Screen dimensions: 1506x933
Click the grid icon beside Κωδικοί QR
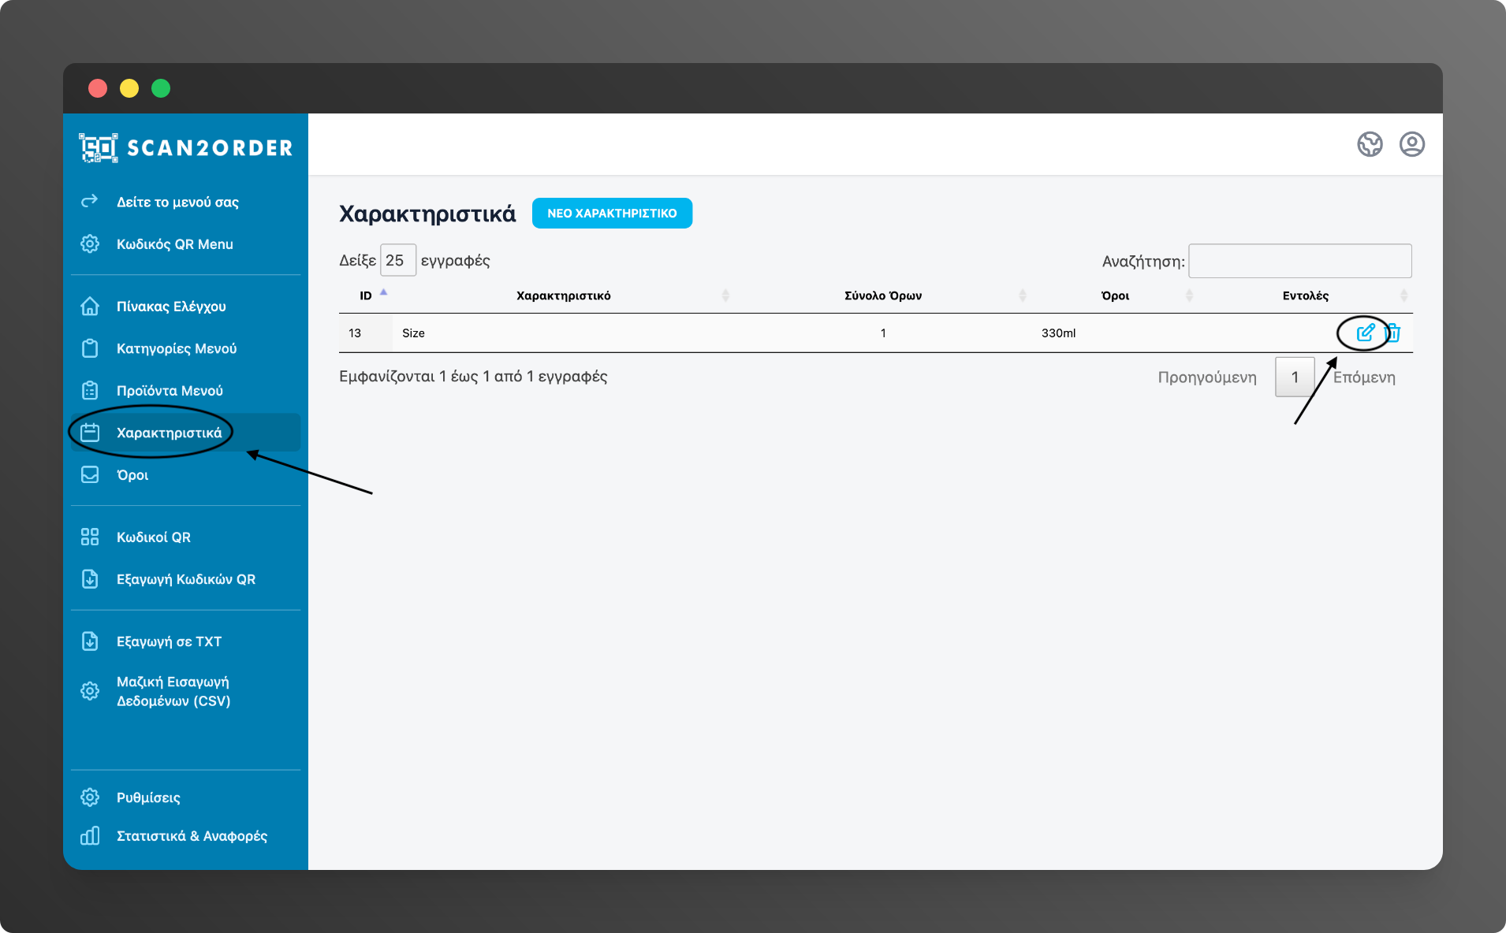pyautogui.click(x=90, y=537)
